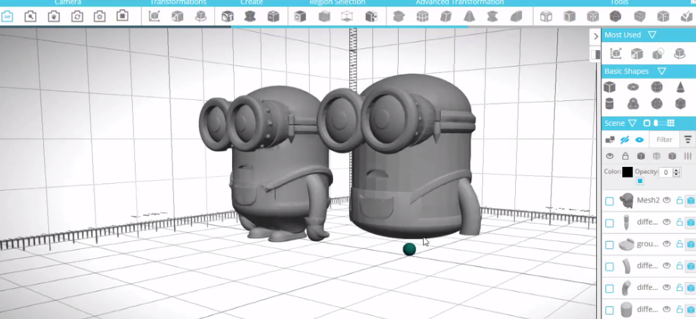The height and width of the screenshot is (319, 696).
Task: Click the checkered cube region selection icon
Action: pyautogui.click(x=371, y=17)
